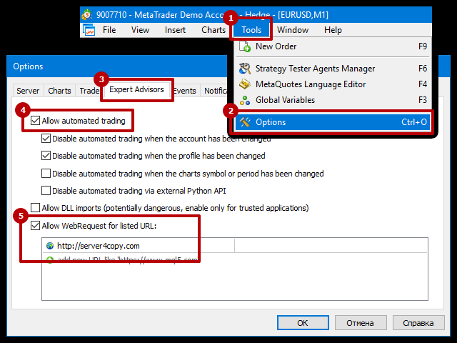Click the chart window icon beside File

(89, 30)
